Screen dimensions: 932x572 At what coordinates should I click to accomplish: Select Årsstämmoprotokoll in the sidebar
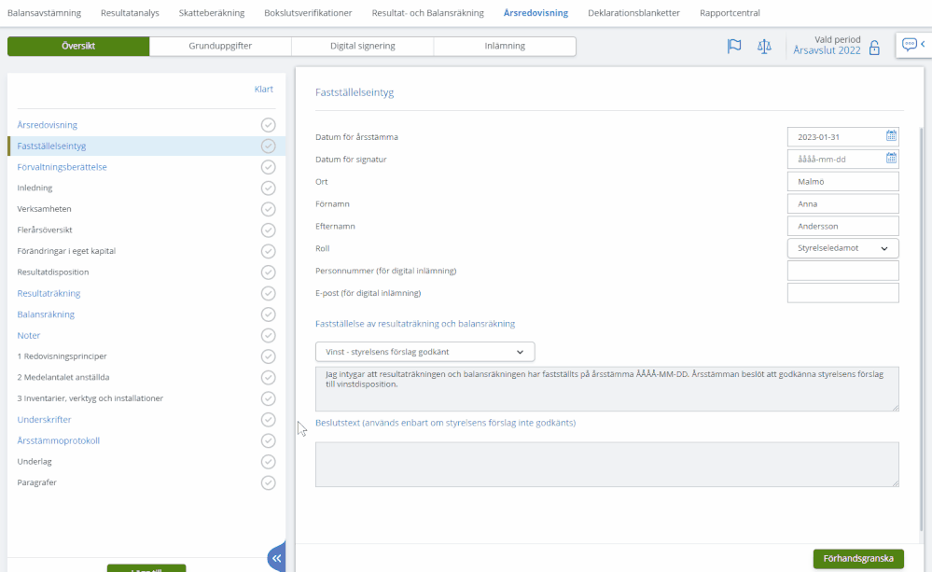coord(58,440)
